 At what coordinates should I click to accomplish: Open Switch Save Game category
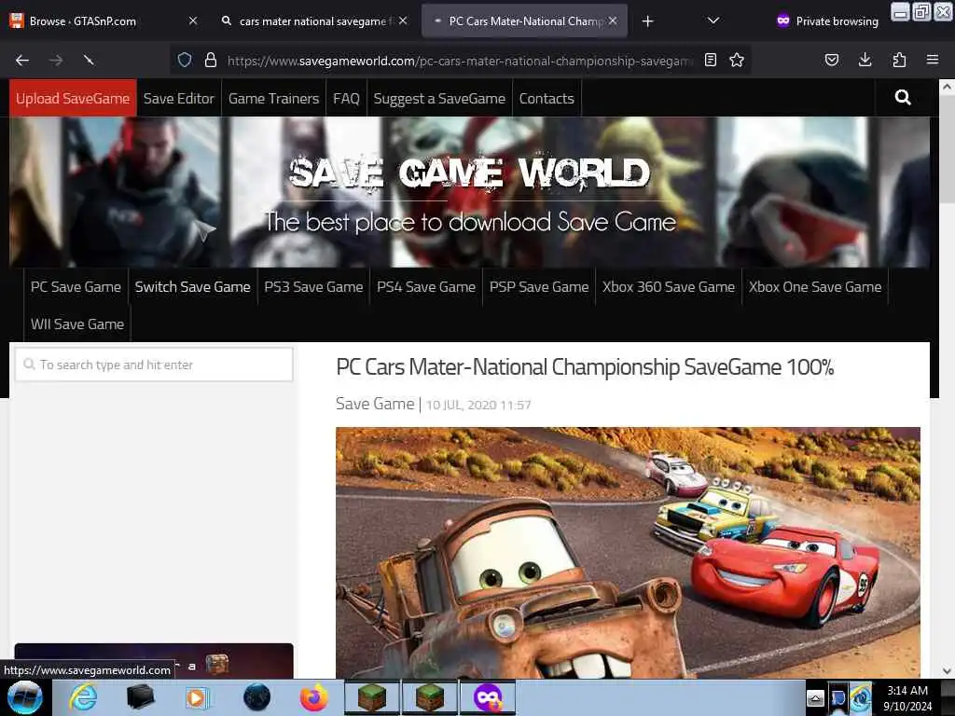(x=192, y=287)
